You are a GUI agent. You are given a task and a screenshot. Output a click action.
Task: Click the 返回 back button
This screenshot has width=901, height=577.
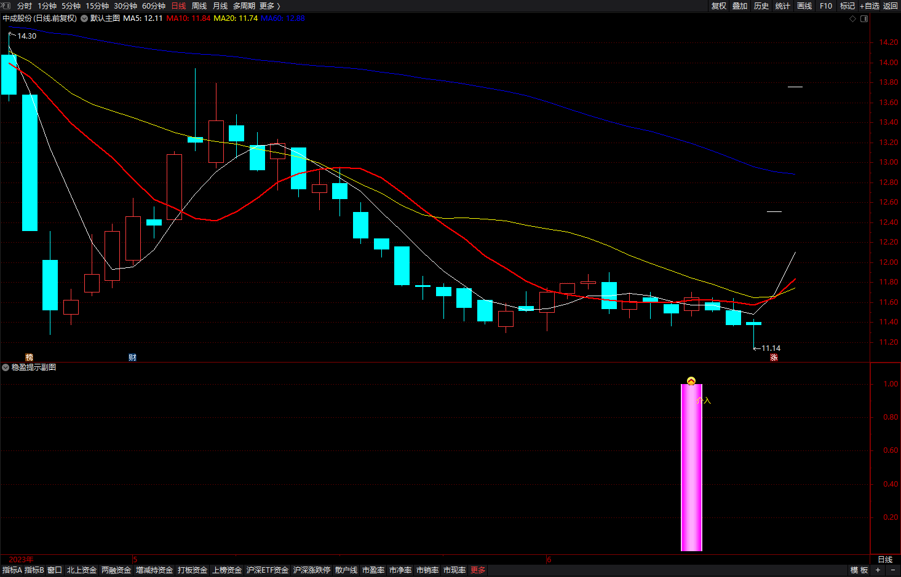pyautogui.click(x=891, y=6)
